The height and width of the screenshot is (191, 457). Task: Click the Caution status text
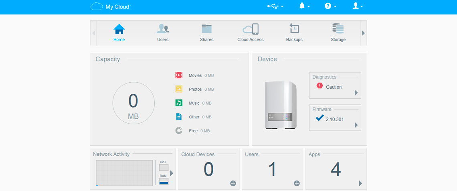point(334,87)
